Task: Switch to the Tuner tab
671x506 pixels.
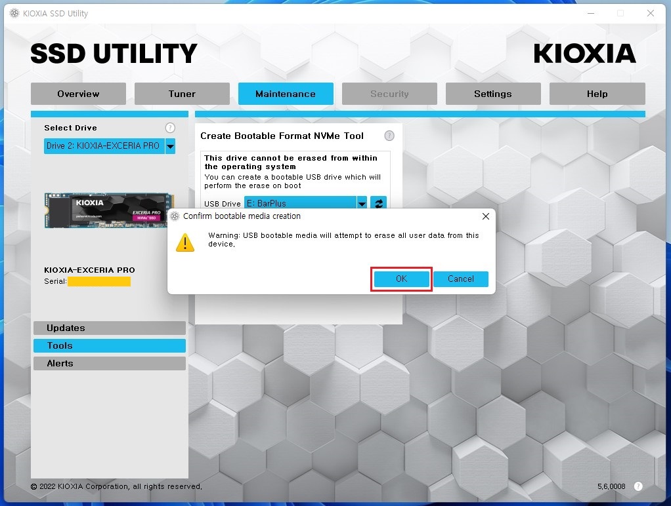Action: pyautogui.click(x=182, y=94)
